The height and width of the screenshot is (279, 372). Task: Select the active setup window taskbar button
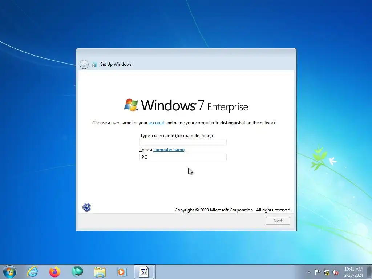point(145,272)
